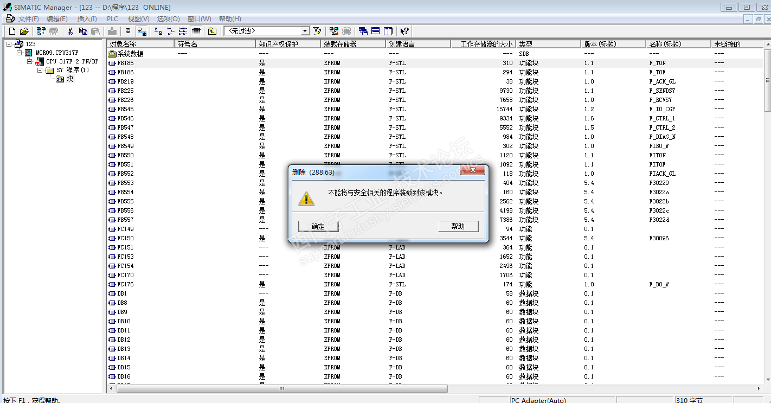Select the 块 folder in the tree
771x403 pixels.
[x=70, y=79]
